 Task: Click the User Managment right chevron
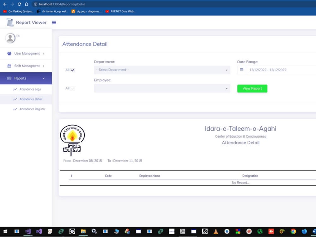pyautogui.click(x=44, y=54)
